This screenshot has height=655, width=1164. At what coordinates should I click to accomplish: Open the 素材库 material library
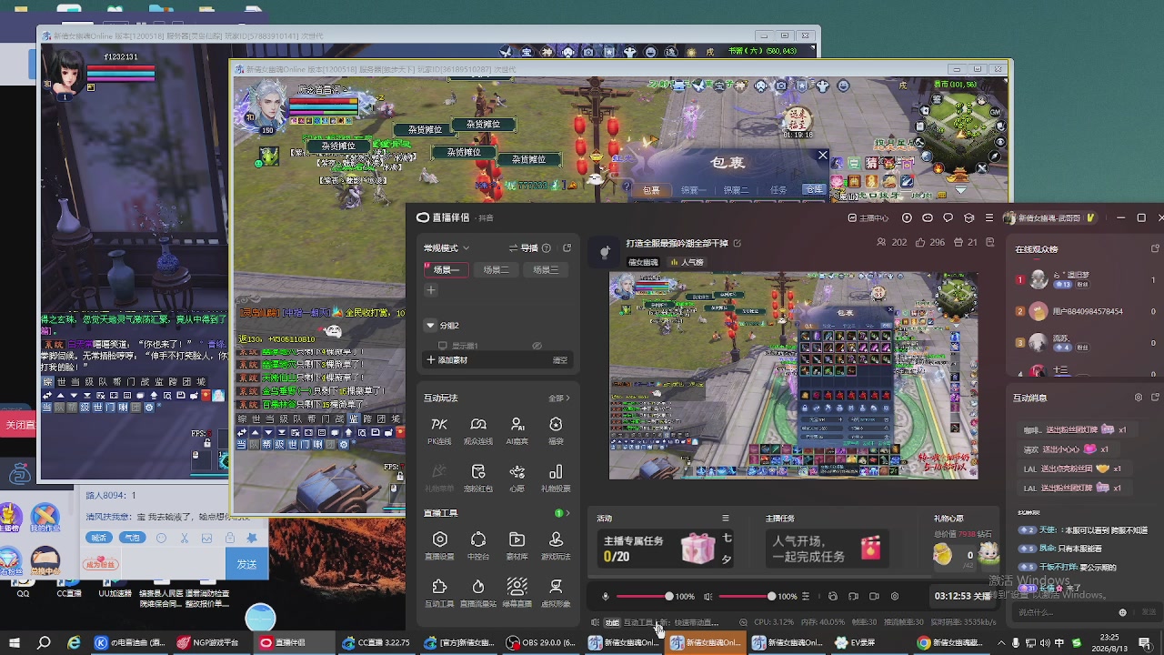517,546
